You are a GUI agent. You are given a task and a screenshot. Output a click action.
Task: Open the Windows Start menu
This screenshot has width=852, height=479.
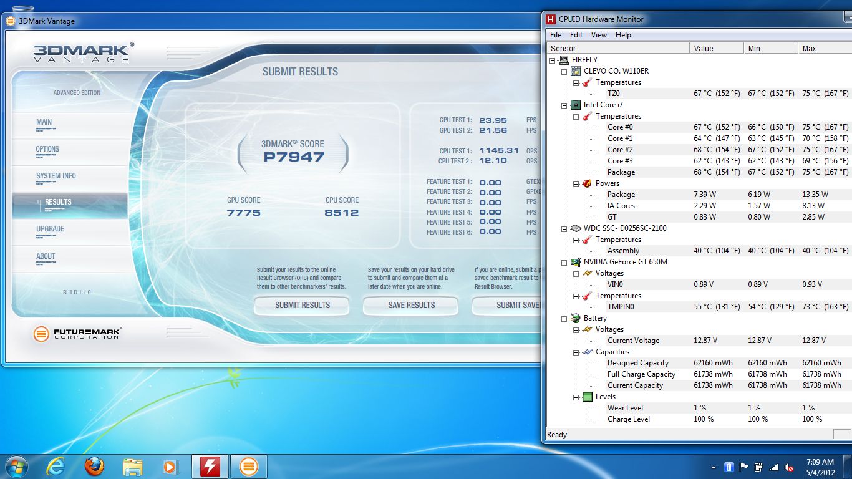tap(16, 467)
